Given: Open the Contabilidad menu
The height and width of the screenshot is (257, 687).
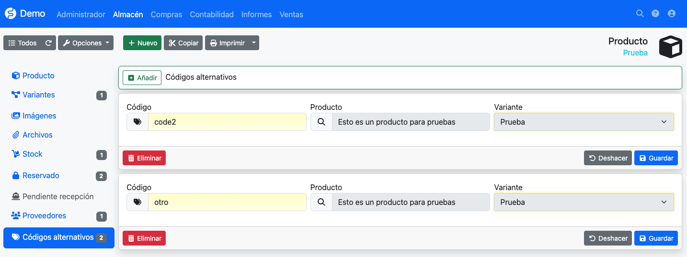Looking at the screenshot, I should point(212,14).
